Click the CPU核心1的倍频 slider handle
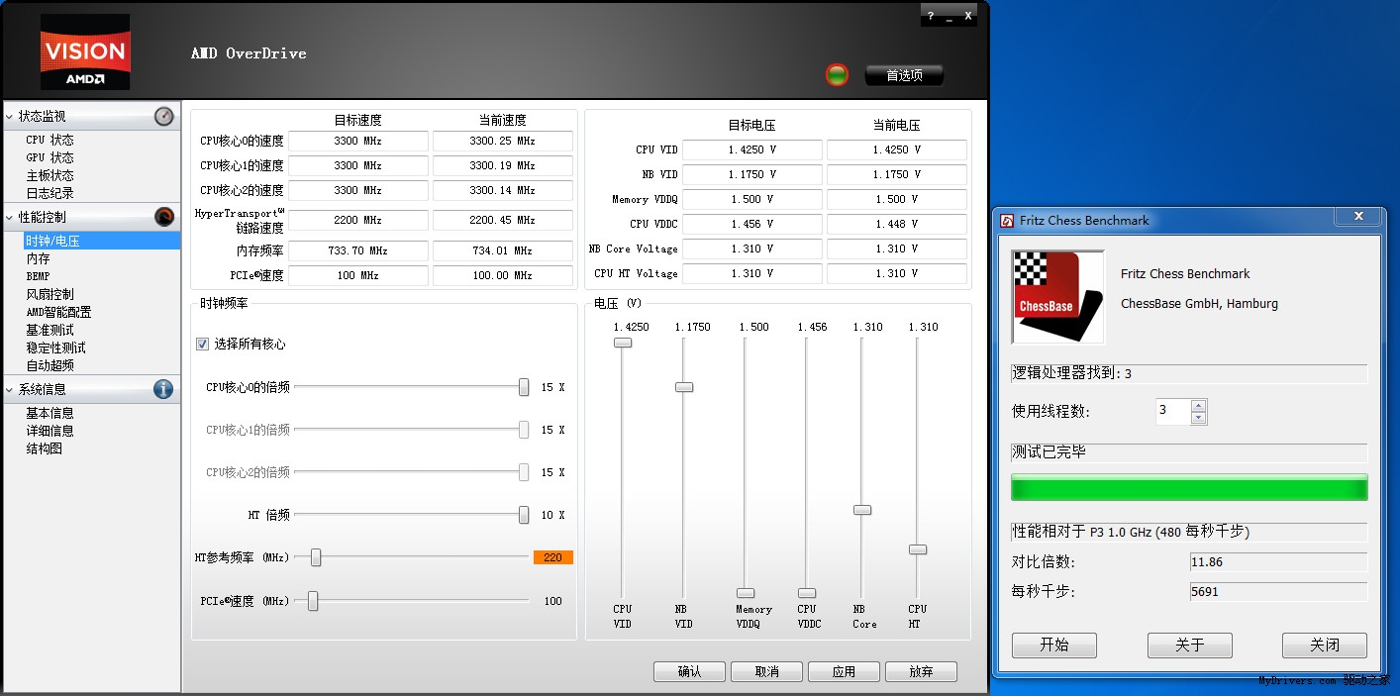The height and width of the screenshot is (696, 1400). tap(524, 430)
